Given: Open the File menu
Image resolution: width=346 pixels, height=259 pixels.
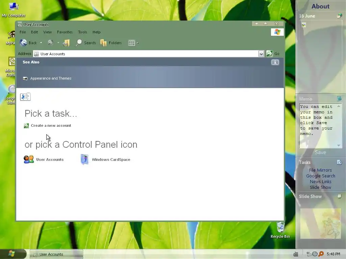Looking at the screenshot, I should pyautogui.click(x=23, y=32).
